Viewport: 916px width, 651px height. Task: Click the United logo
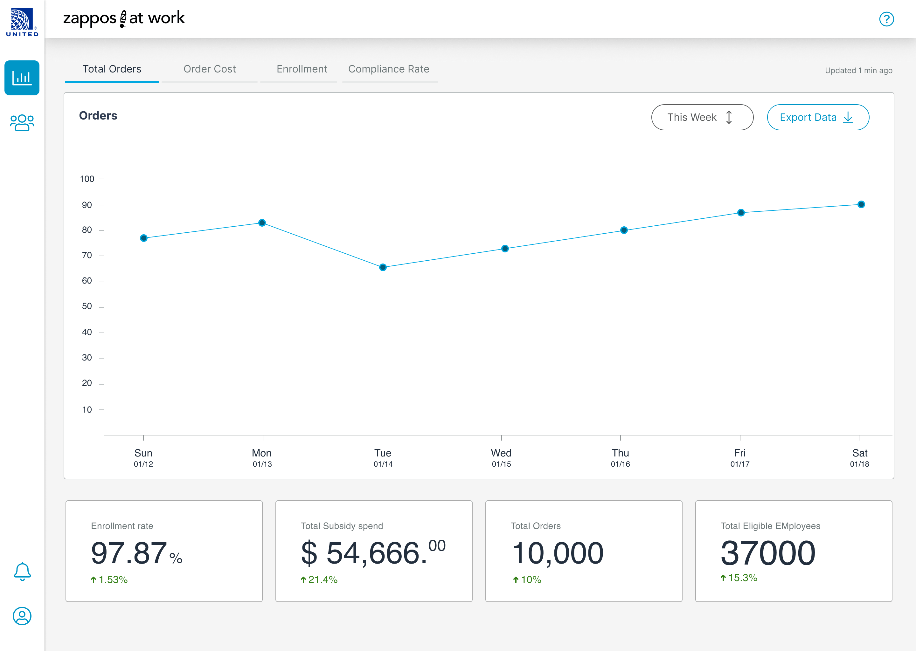pyautogui.click(x=22, y=23)
